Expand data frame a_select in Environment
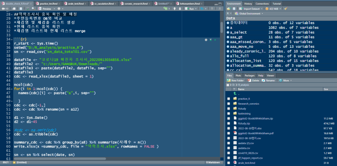The width and height of the screenshot is (337, 166). [x=228, y=32]
